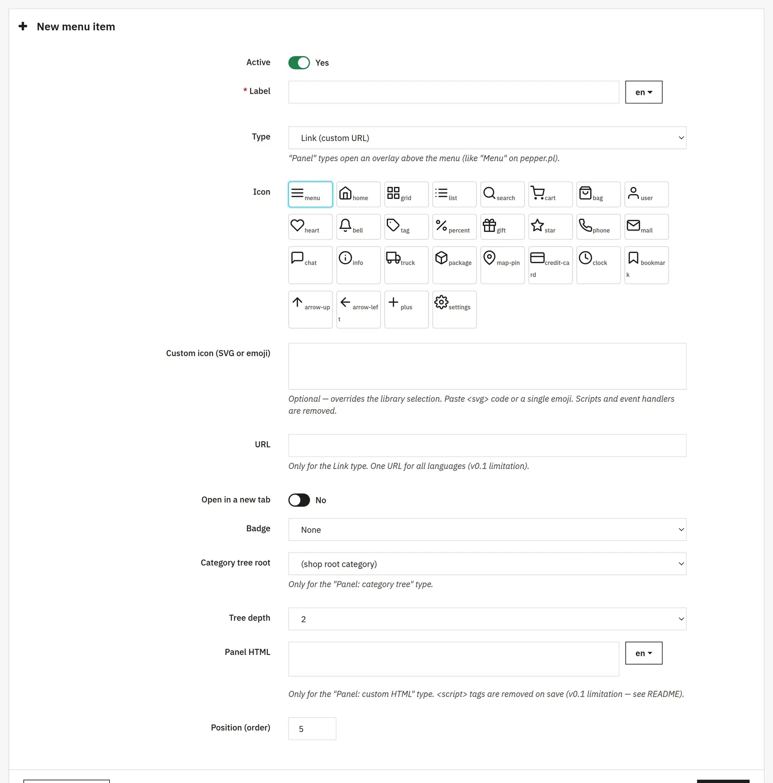Focus the Label text field

coord(454,92)
